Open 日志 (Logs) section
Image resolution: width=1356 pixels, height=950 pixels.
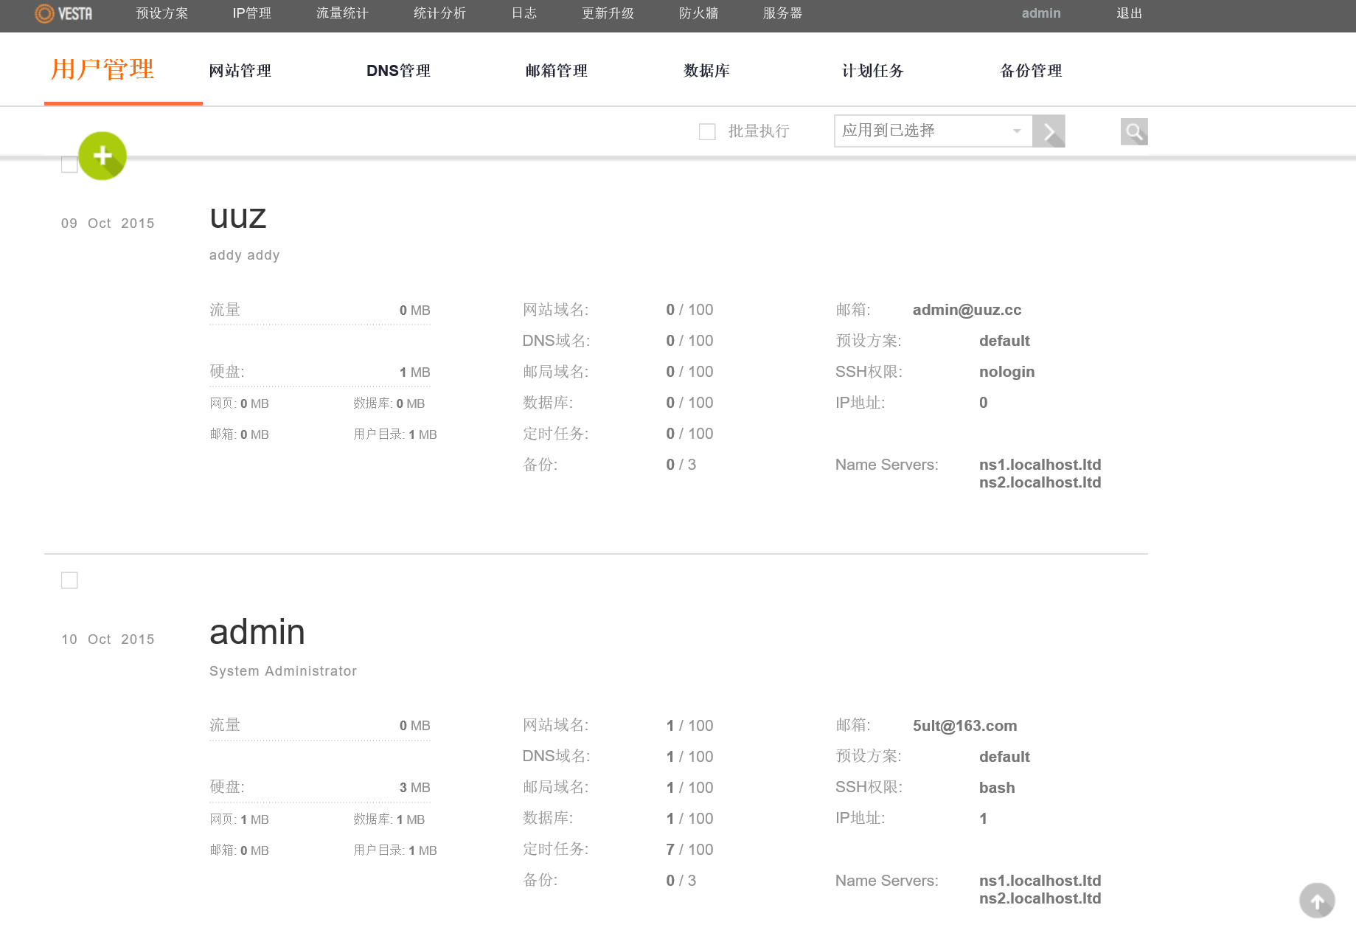click(524, 13)
